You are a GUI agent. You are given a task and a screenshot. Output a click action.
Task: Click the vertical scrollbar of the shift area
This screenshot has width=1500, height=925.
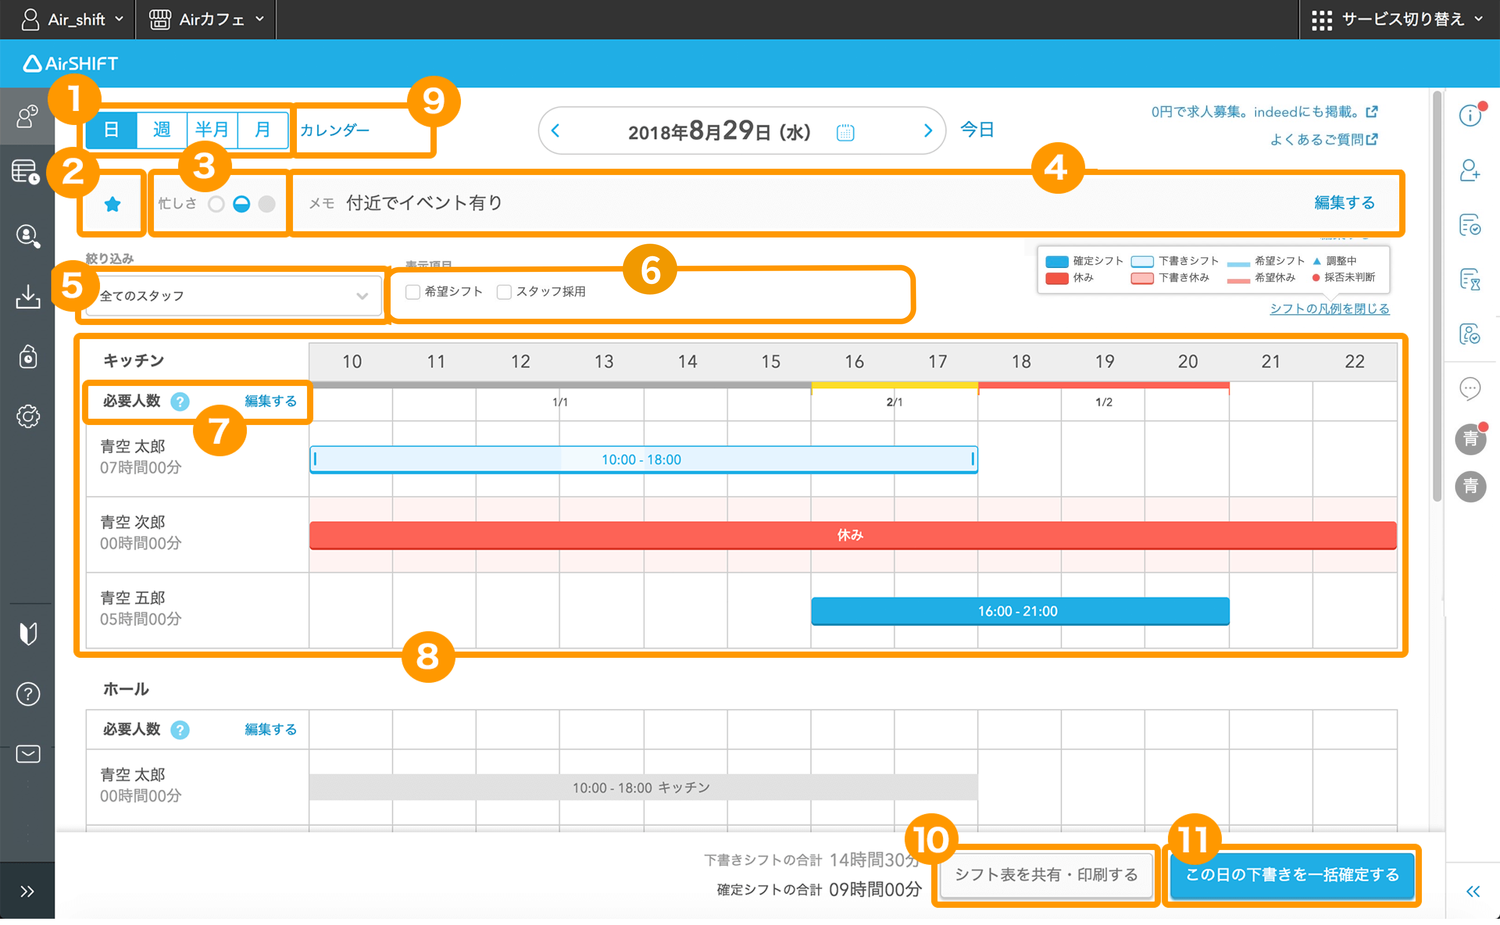[x=1437, y=296]
